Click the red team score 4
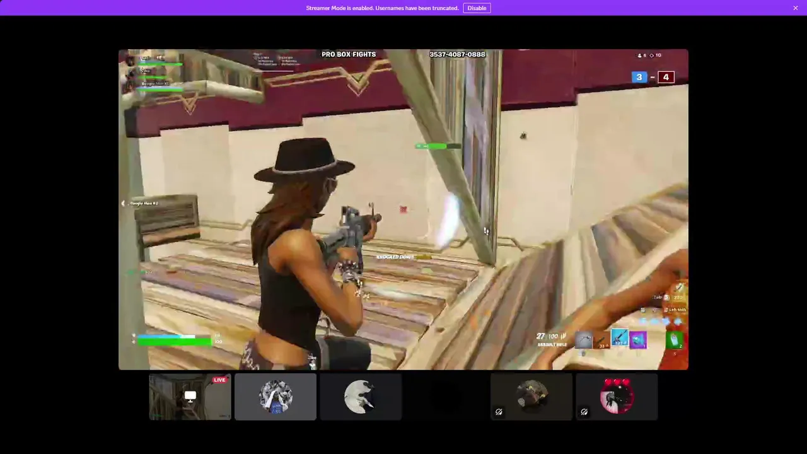This screenshot has height=454, width=807. point(666,77)
